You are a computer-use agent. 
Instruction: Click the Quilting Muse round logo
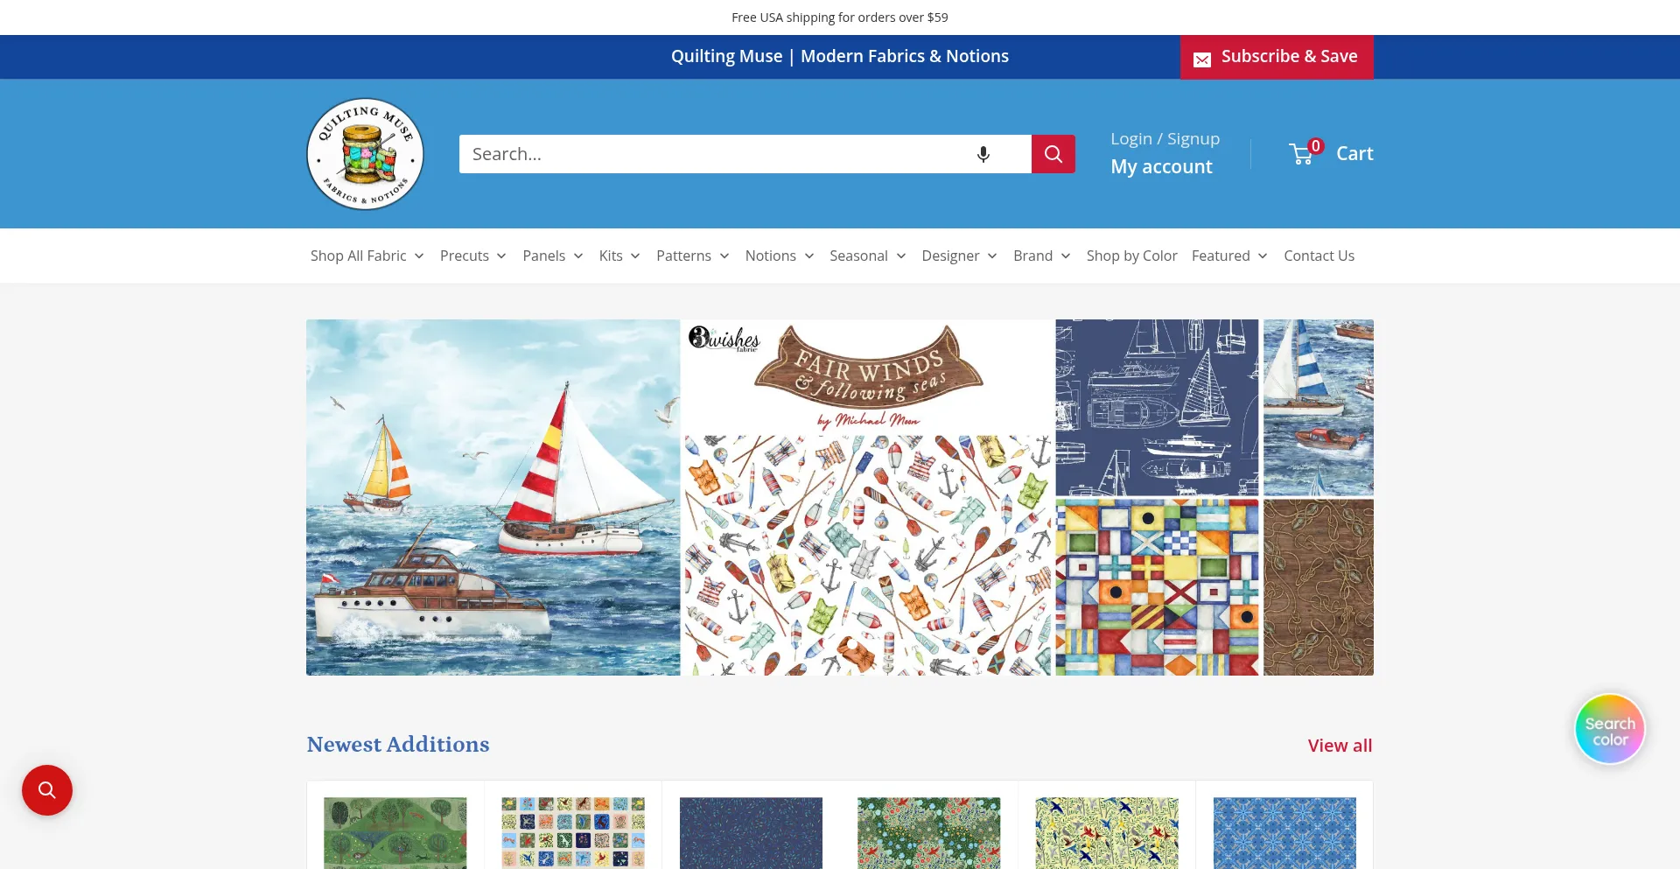(365, 154)
